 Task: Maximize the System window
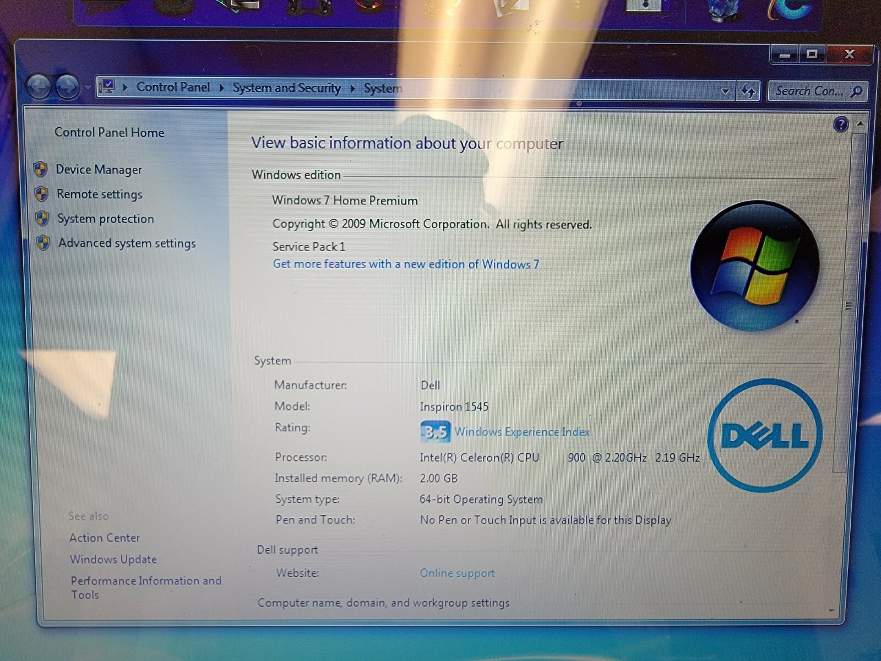[x=812, y=54]
